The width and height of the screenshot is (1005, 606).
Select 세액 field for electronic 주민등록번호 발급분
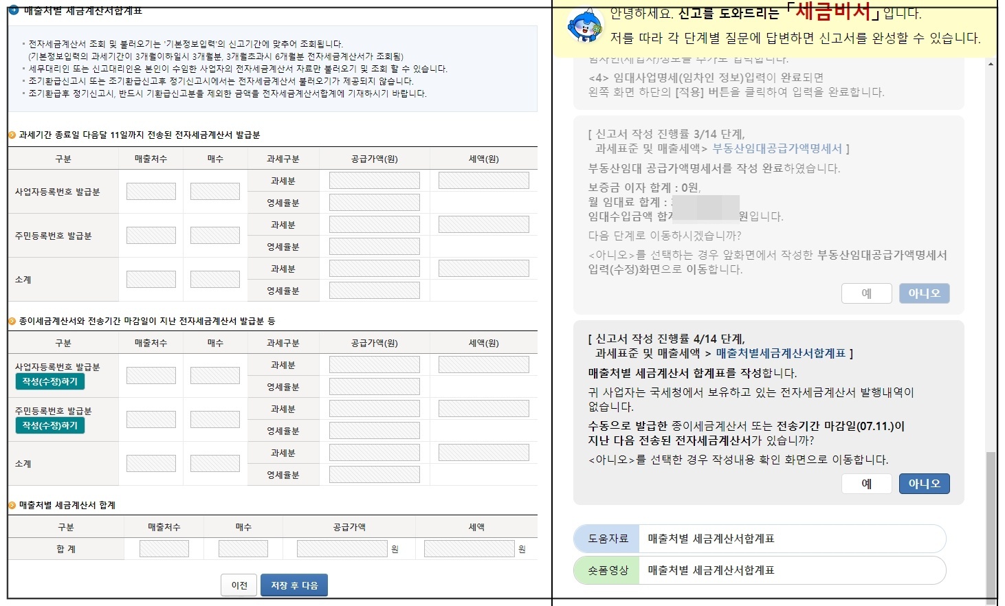pos(484,225)
